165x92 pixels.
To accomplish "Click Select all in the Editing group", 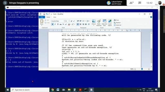I will click(x=118, y=25).
